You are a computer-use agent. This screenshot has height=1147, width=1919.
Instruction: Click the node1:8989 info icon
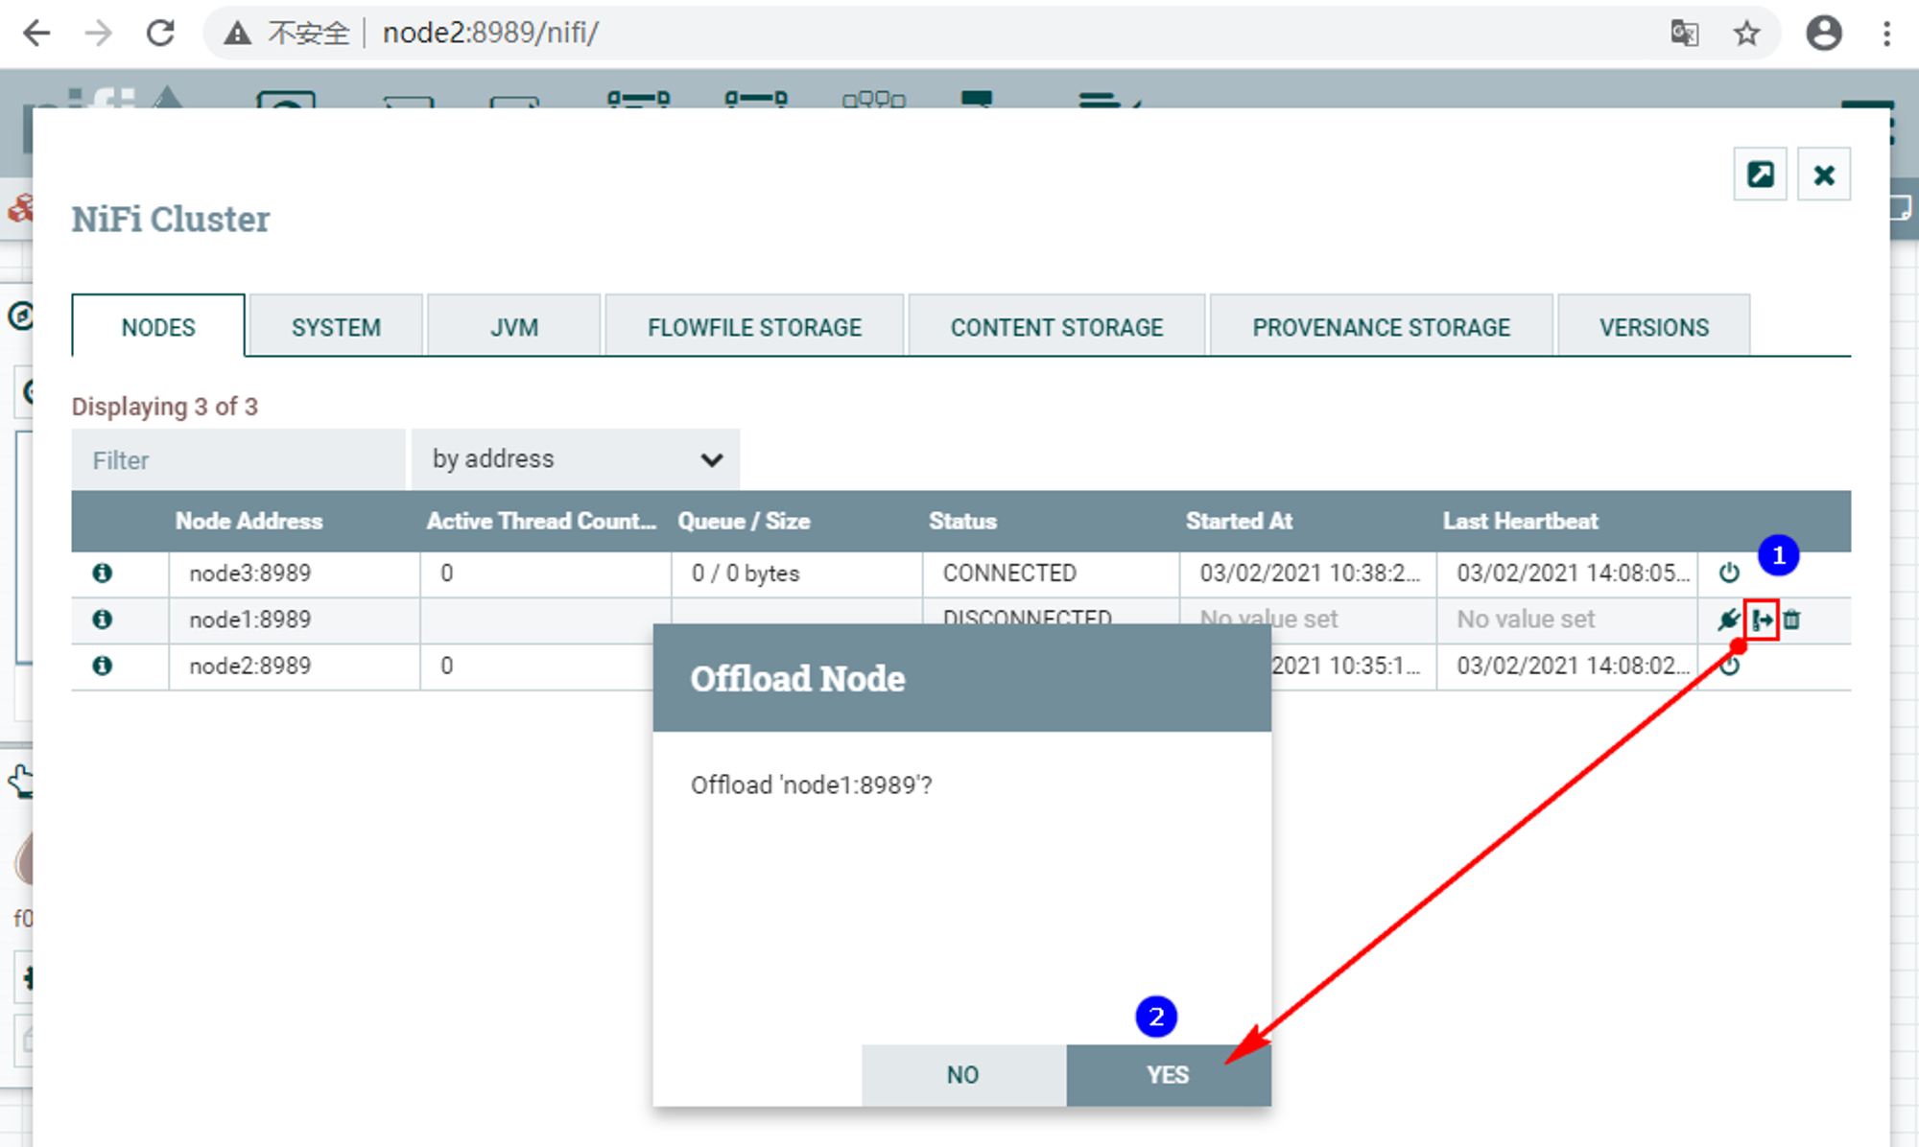[x=102, y=620]
